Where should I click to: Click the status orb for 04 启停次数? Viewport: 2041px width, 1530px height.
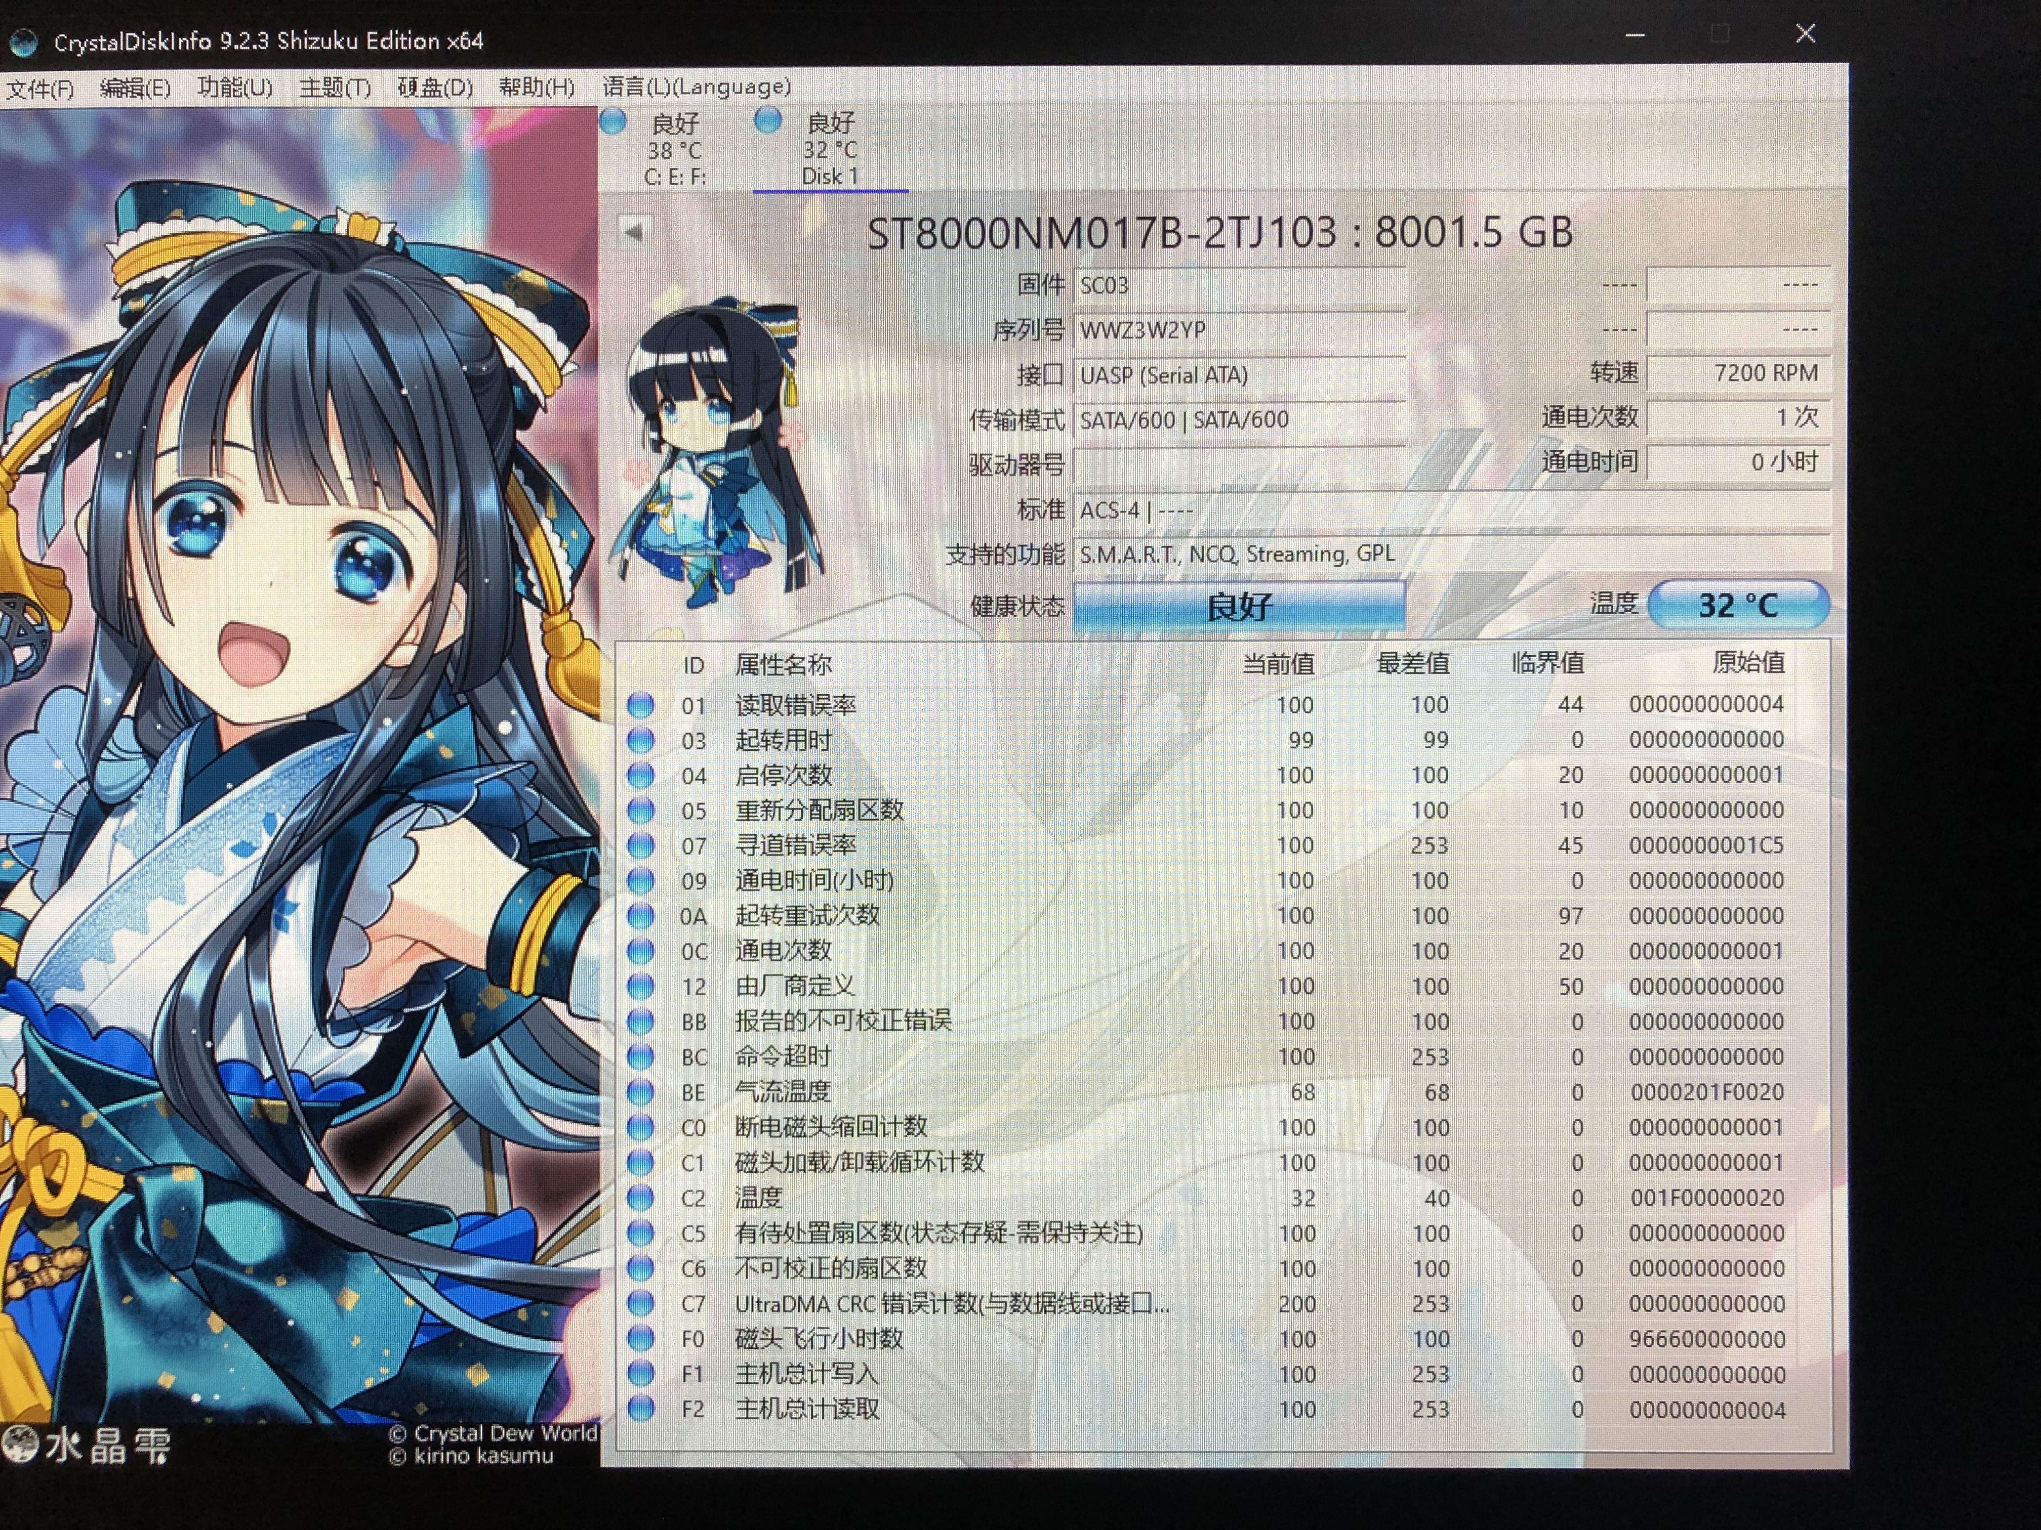(x=640, y=776)
